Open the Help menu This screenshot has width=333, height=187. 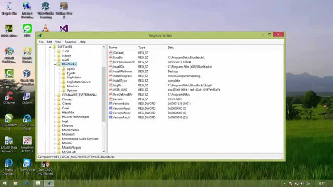[x=82, y=42]
